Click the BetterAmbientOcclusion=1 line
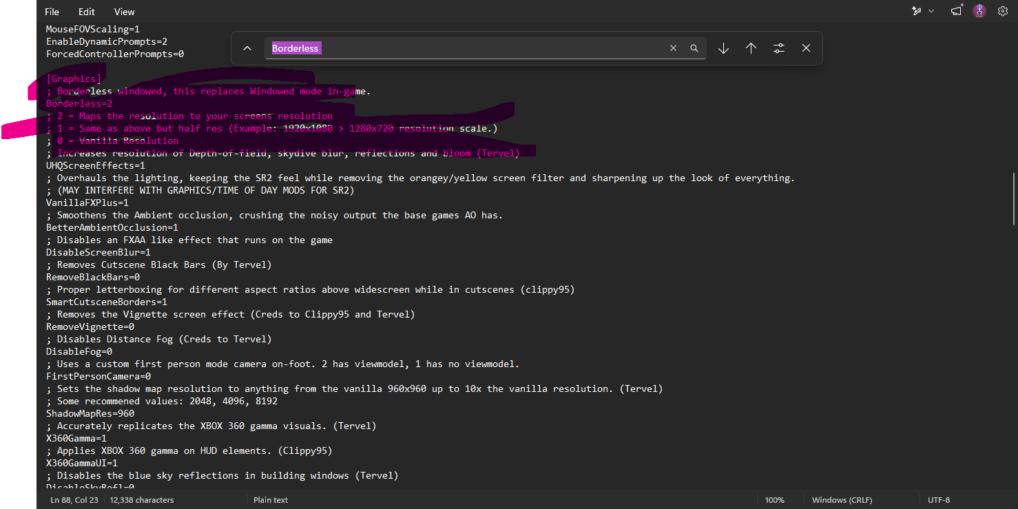Screen dimensions: 1018x509 click(x=112, y=227)
